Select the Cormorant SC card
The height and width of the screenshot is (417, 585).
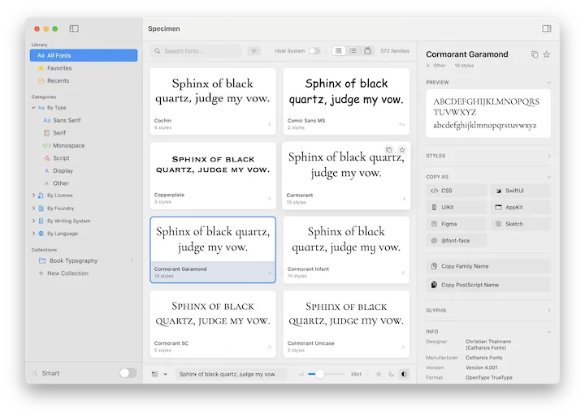(x=213, y=325)
